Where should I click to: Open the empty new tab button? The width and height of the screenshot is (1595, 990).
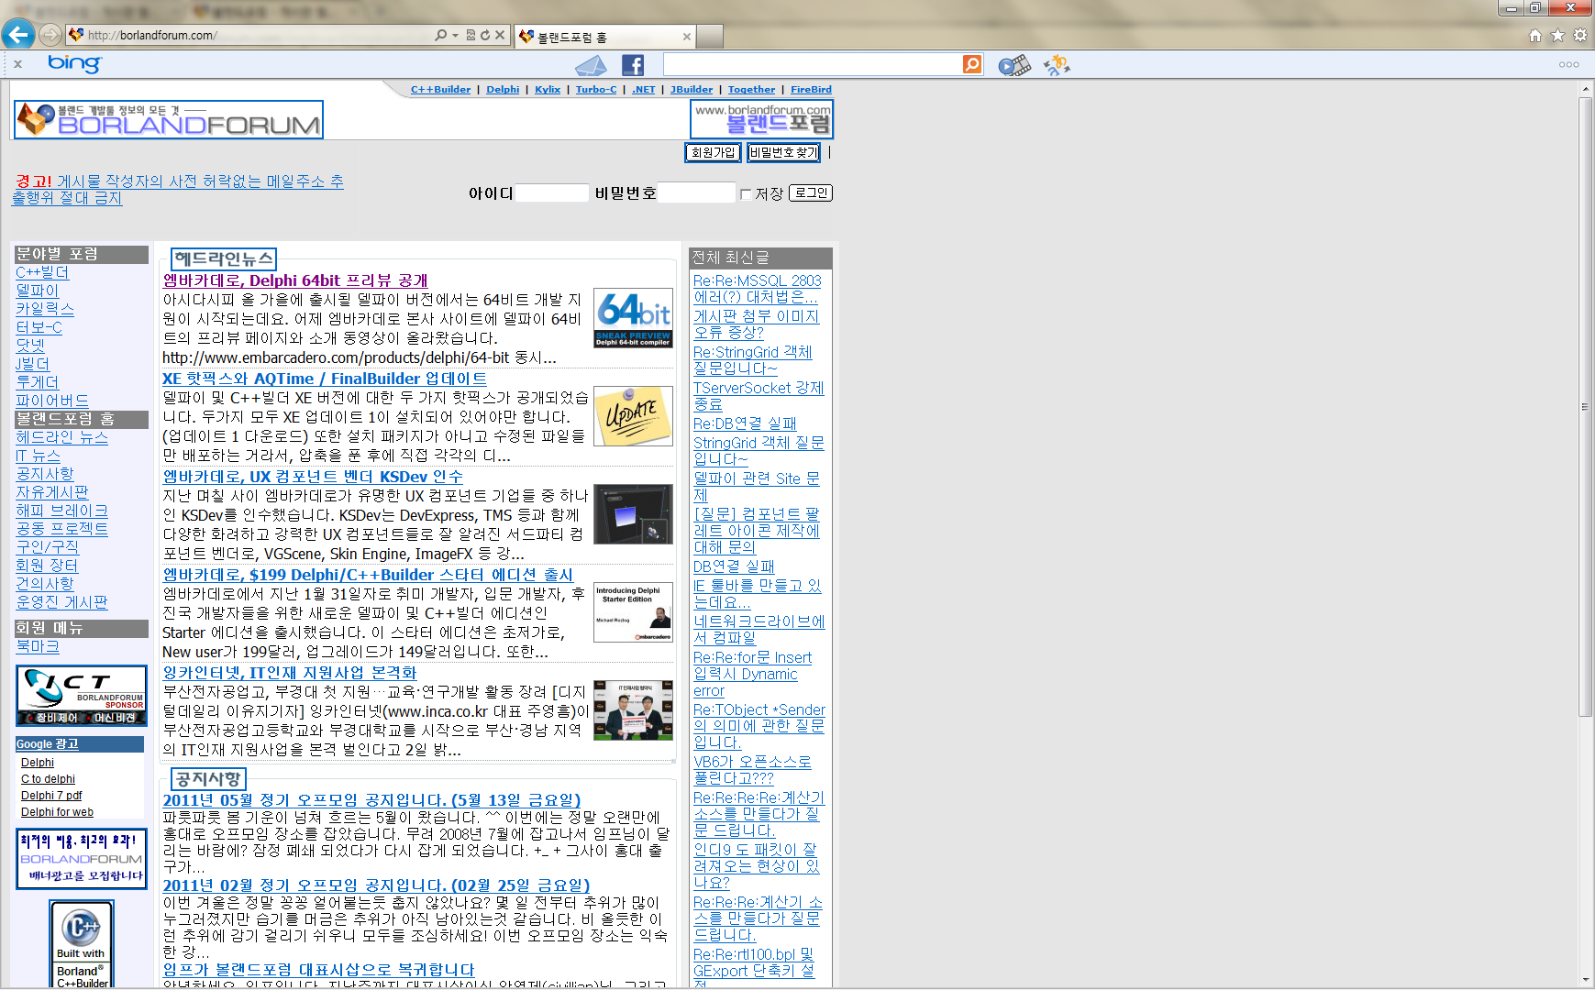[x=710, y=37]
